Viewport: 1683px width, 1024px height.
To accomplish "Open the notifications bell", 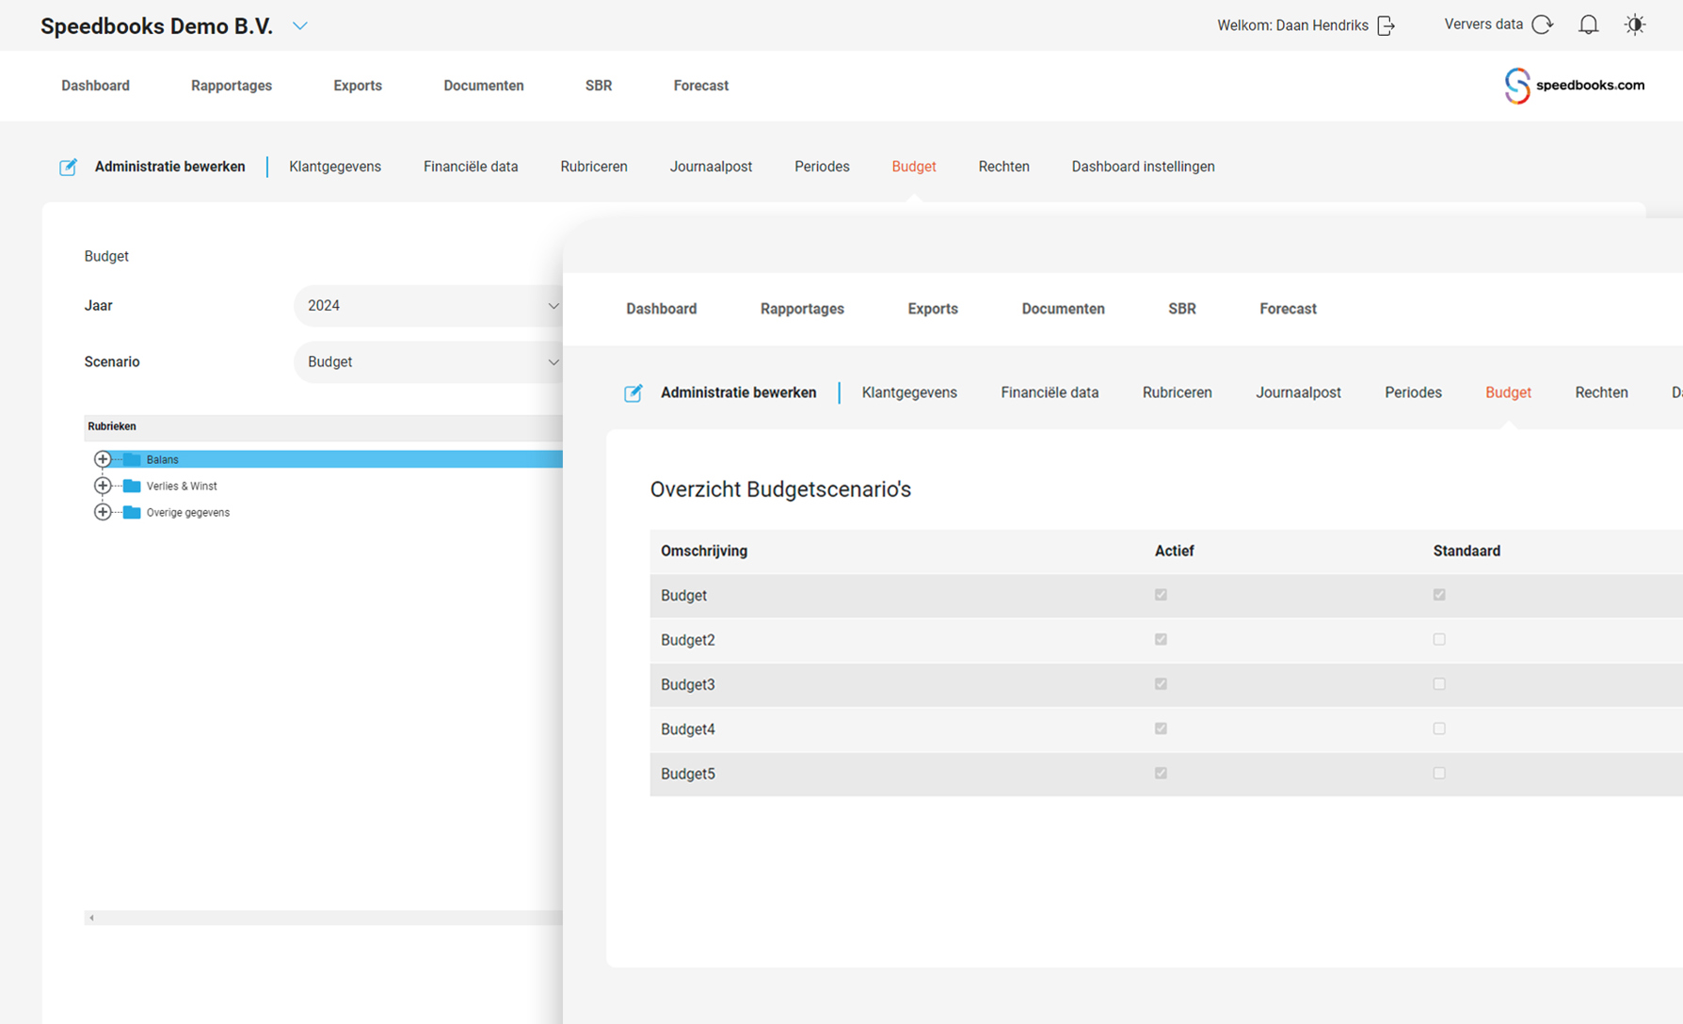I will [x=1588, y=25].
